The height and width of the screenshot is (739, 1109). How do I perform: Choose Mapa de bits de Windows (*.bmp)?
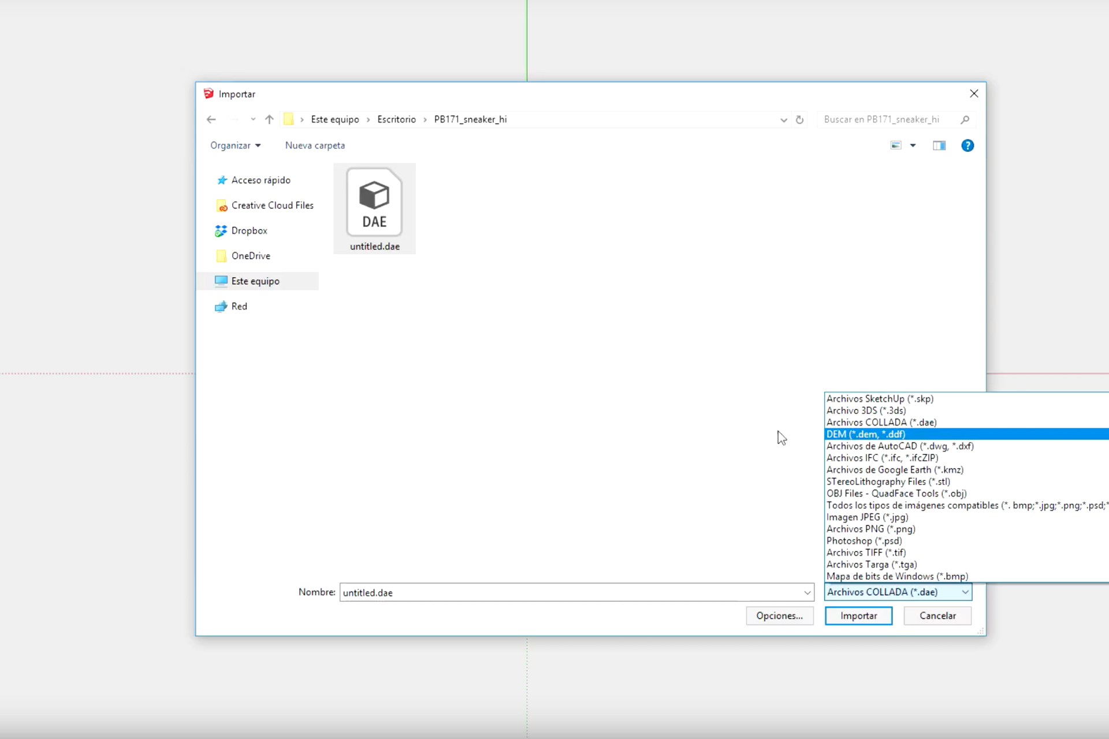(x=967, y=576)
